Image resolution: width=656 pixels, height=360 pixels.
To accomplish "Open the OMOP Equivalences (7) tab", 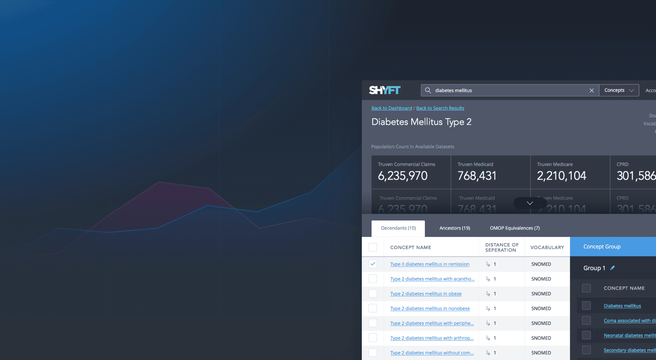I will (515, 228).
